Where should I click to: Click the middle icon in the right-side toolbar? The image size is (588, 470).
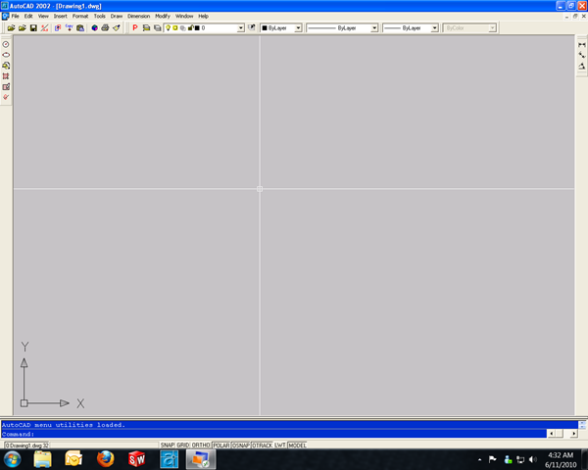581,55
